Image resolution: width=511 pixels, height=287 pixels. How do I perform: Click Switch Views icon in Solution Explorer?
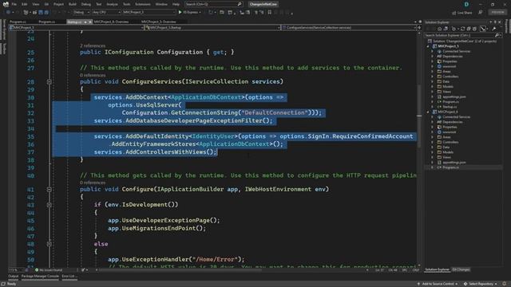pos(446,29)
